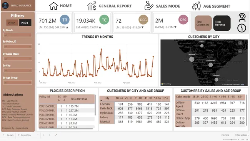Select the 2023 year filter
The width and height of the screenshot is (250, 141).
[25, 23]
